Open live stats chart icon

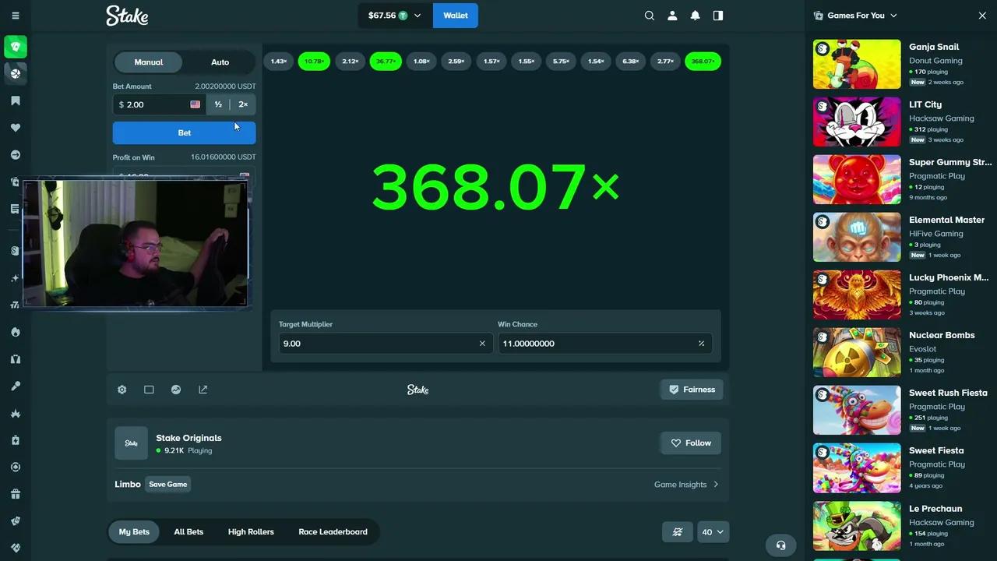coord(176,390)
